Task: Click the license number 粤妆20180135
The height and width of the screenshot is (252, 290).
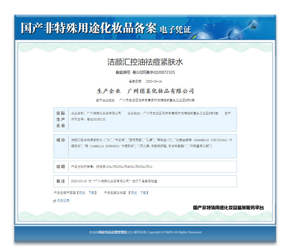Action: 96,119
